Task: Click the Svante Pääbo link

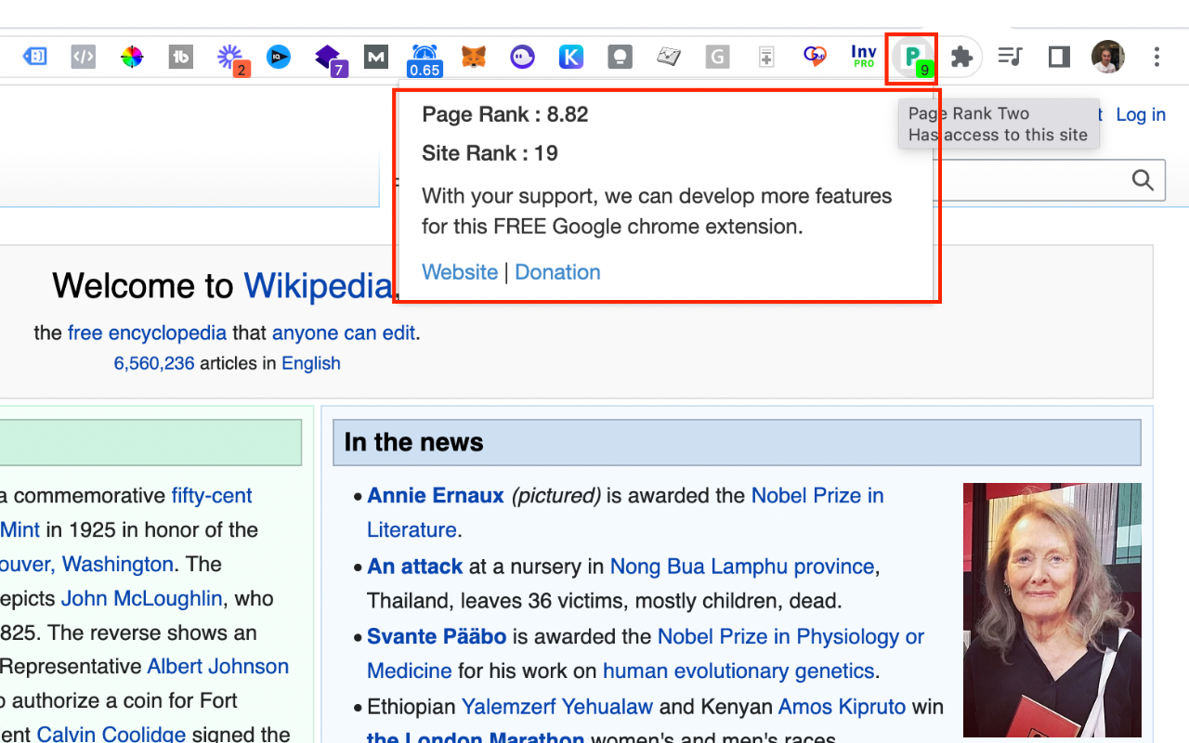Action: point(436,637)
